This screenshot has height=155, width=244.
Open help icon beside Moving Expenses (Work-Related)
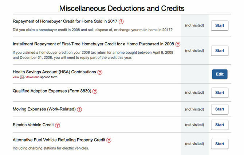pyautogui.click(x=79, y=110)
